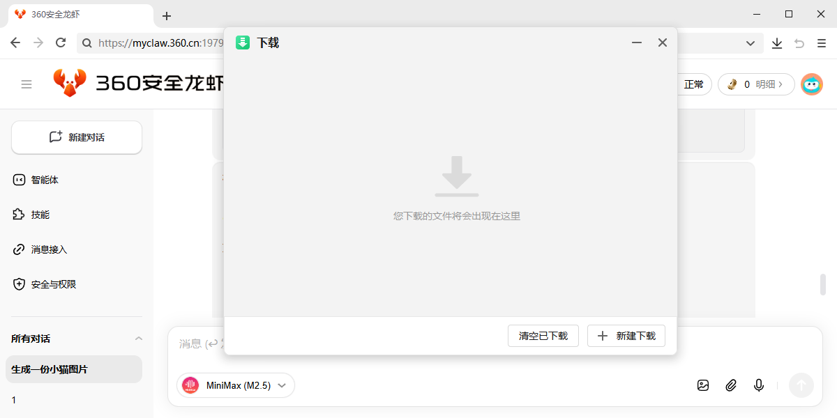
Task: Start a new chat with 新建对话
Action: [x=77, y=137]
